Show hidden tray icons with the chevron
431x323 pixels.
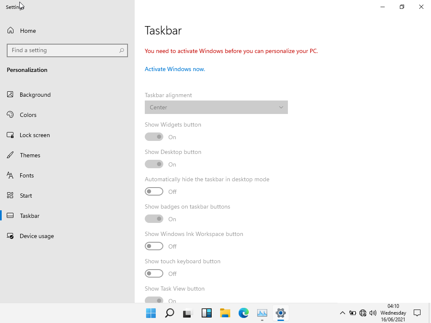[343, 313]
